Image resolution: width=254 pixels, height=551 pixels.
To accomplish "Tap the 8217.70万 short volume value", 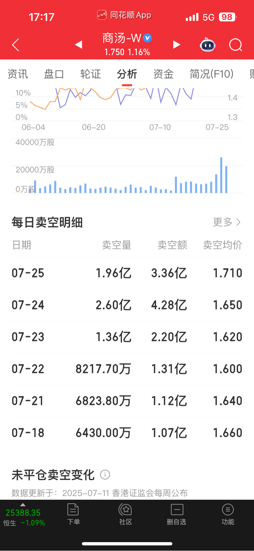I will (x=104, y=369).
